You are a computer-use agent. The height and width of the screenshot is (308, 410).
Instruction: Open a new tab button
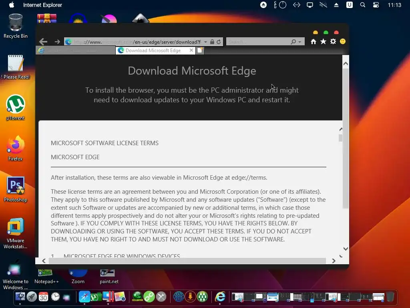click(x=200, y=50)
